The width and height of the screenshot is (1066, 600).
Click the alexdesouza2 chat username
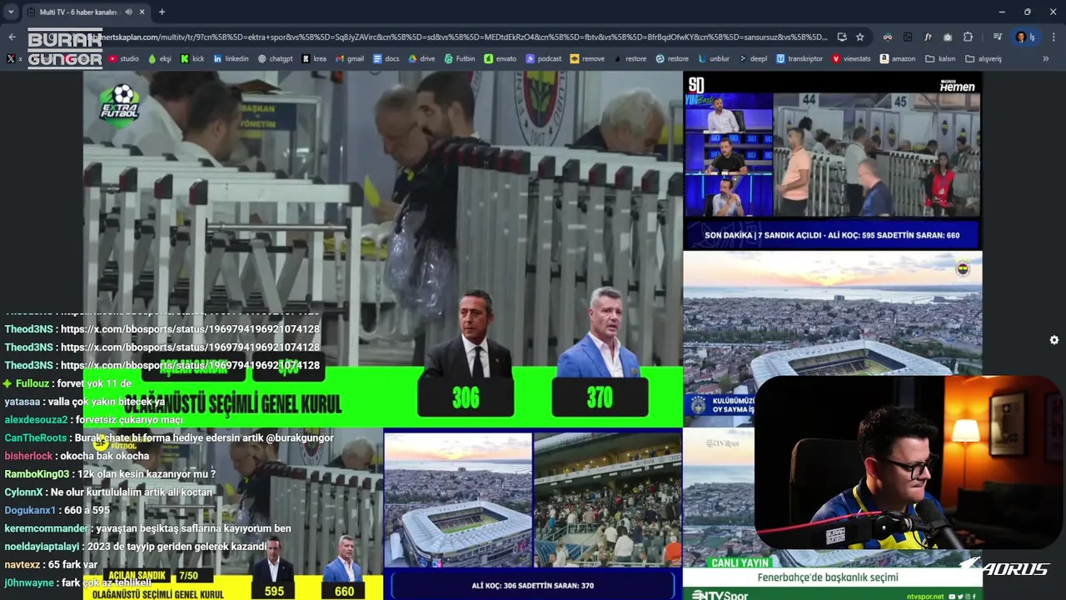tap(37, 419)
